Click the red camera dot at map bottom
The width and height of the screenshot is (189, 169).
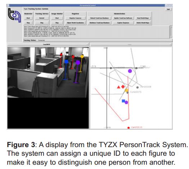129,128
